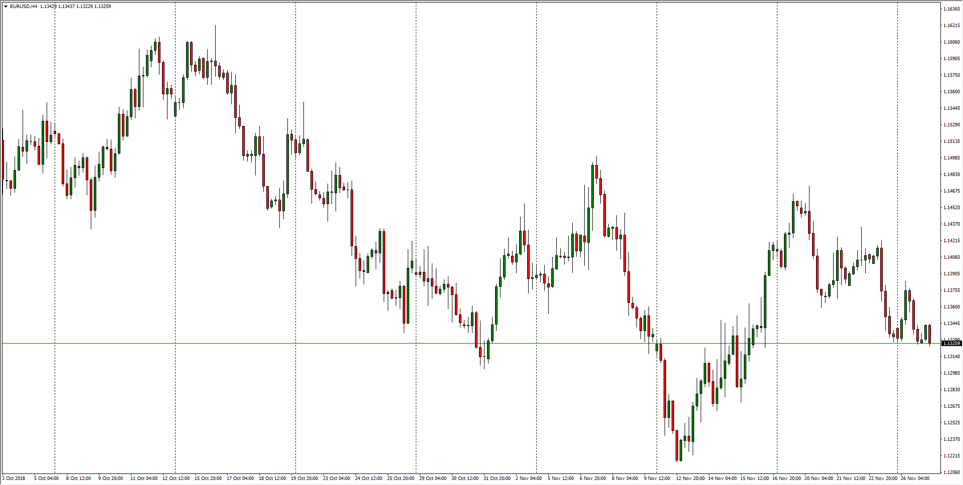The image size is (963, 485).
Task: Click the 1.14830 price axis label
Action: 951,175
